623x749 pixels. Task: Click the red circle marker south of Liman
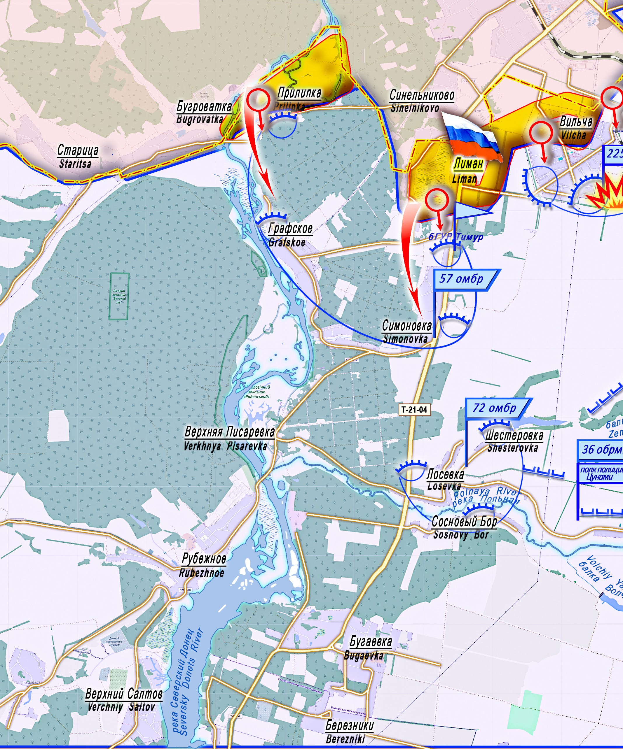click(x=437, y=200)
